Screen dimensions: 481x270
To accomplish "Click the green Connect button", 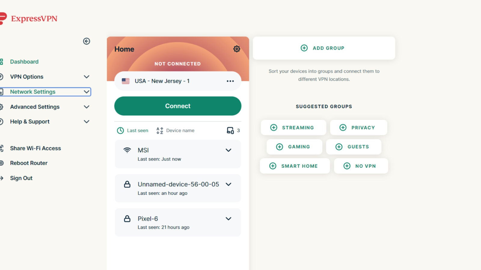I will click(x=178, y=106).
